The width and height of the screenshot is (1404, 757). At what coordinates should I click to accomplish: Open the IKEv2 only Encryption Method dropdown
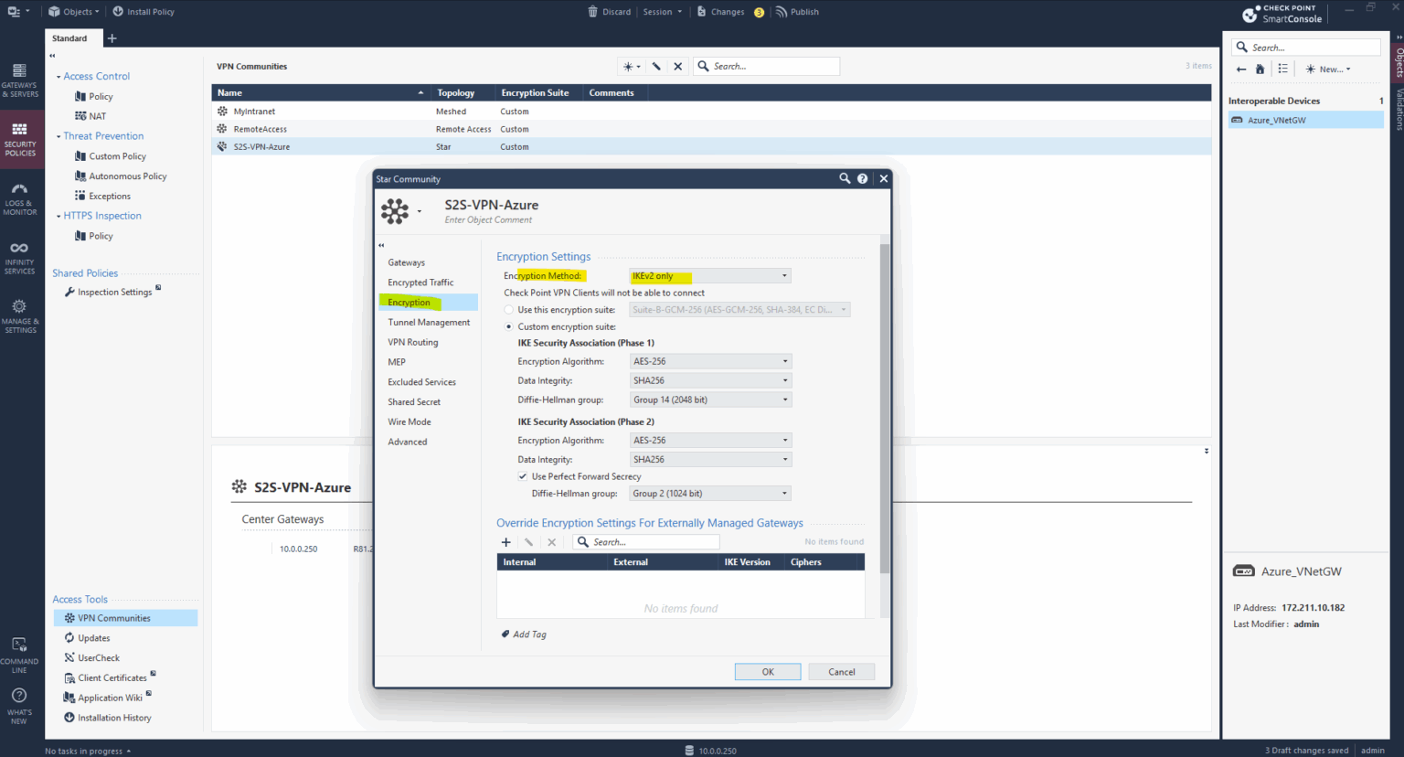click(x=709, y=275)
